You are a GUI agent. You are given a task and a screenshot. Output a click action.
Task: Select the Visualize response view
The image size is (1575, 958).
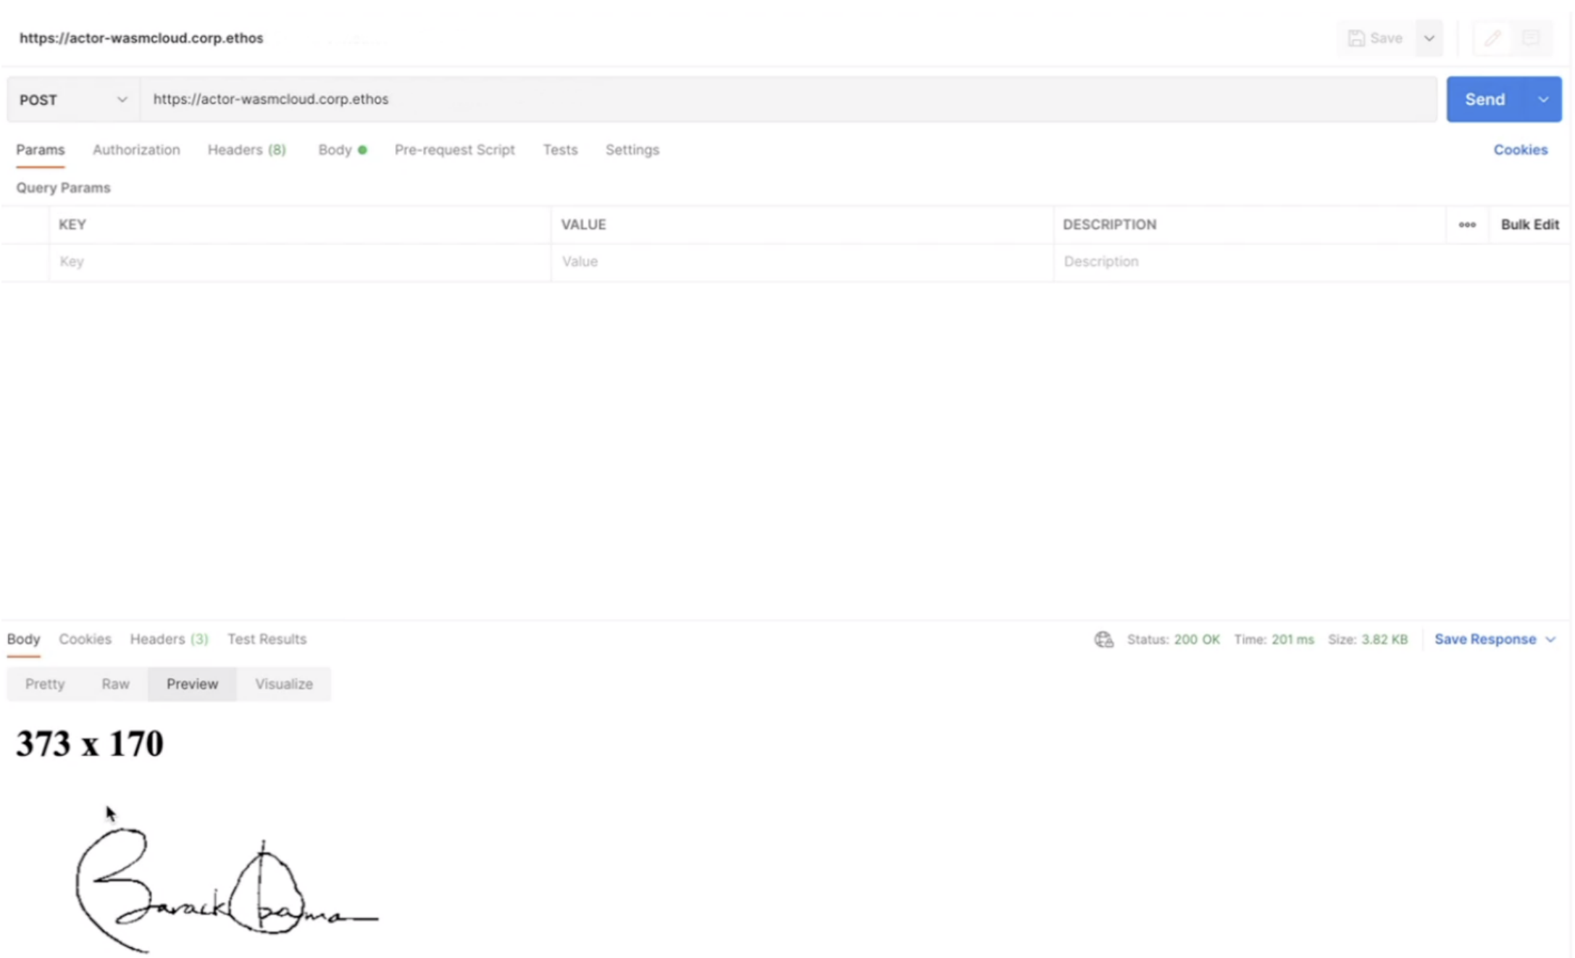[x=283, y=684]
